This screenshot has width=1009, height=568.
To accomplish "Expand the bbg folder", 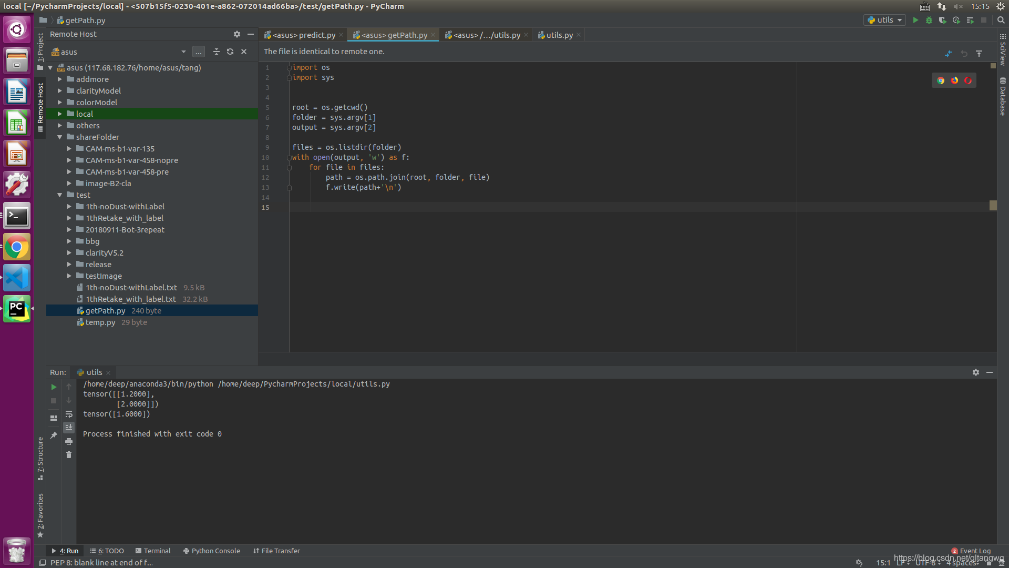I will 69,241.
